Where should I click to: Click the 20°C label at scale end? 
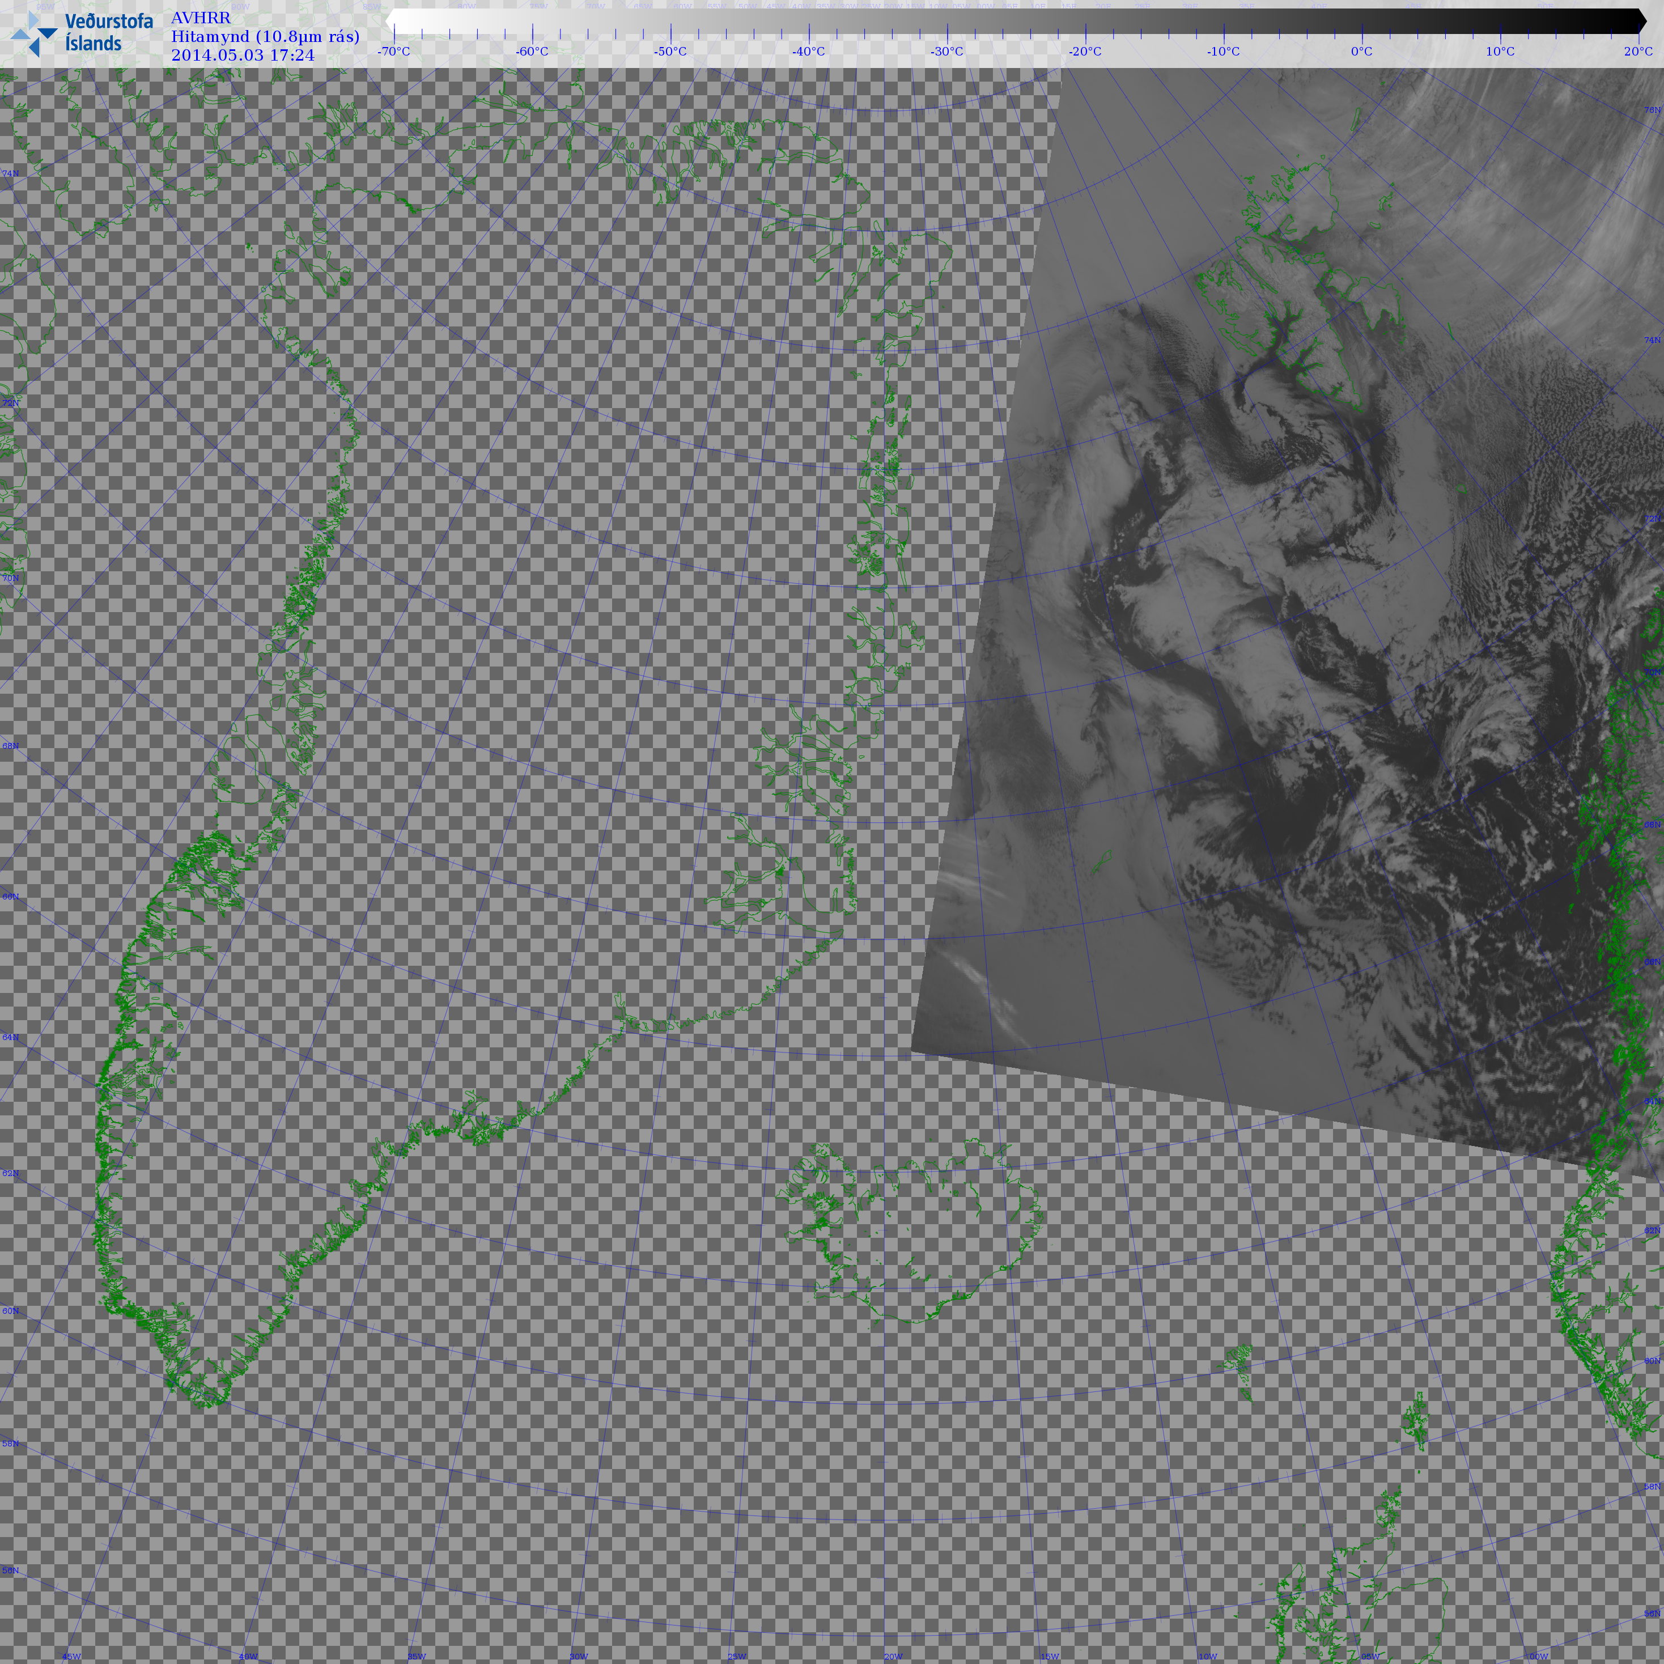point(1637,52)
